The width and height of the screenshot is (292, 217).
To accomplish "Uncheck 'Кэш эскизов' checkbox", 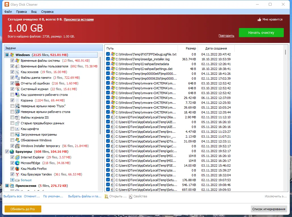I will 12,72.
